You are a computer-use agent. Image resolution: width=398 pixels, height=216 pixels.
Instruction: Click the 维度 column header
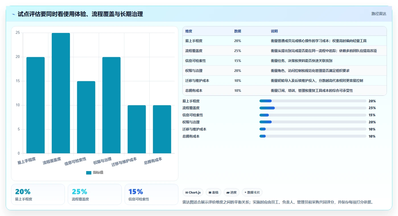pos(189,31)
